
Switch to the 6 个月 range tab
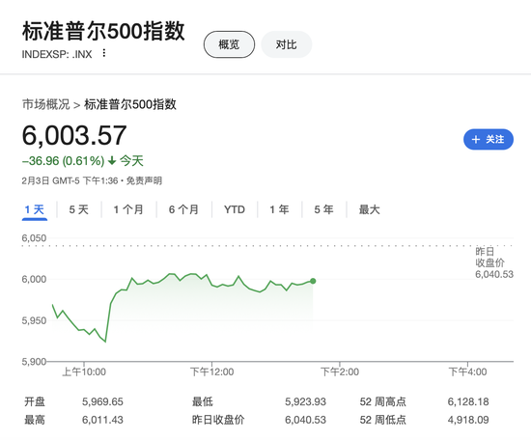pos(183,209)
